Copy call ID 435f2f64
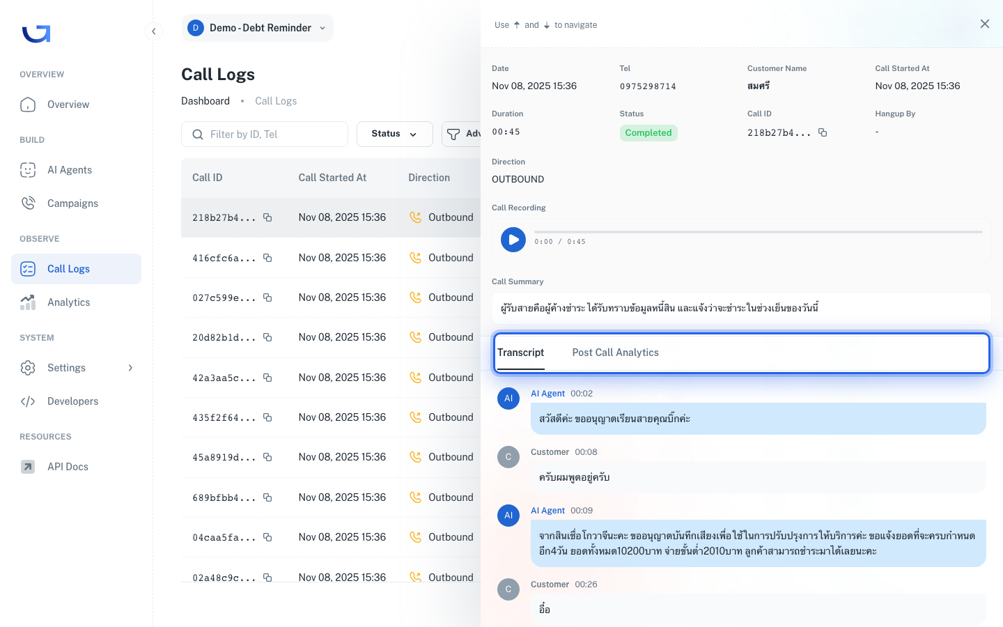This screenshot has width=1003, height=627. click(267, 417)
